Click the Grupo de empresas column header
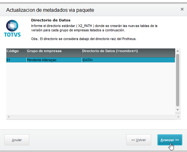 [x=54, y=53]
